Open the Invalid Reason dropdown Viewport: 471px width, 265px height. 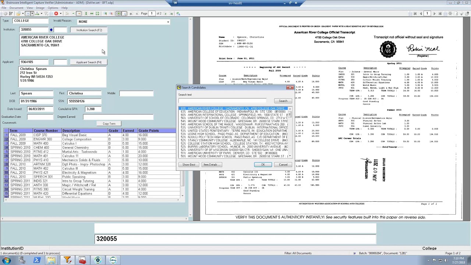point(168,22)
